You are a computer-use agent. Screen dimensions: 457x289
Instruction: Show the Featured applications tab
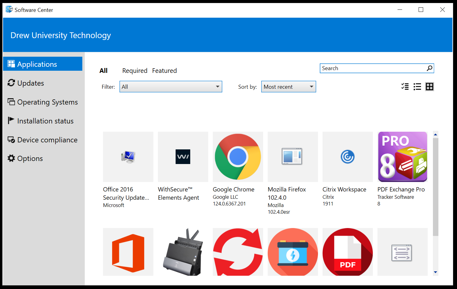tap(164, 71)
